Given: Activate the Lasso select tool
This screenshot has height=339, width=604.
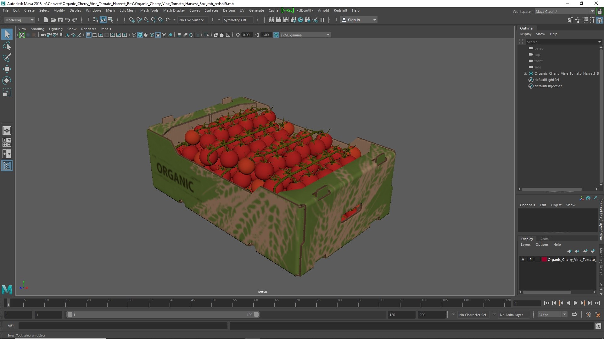Looking at the screenshot, I should coord(7,46).
